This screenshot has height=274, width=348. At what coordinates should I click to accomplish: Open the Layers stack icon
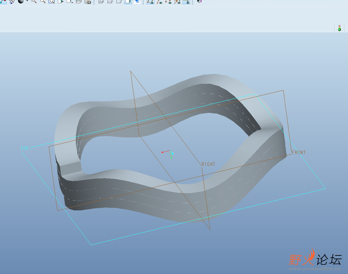click(78, 2)
